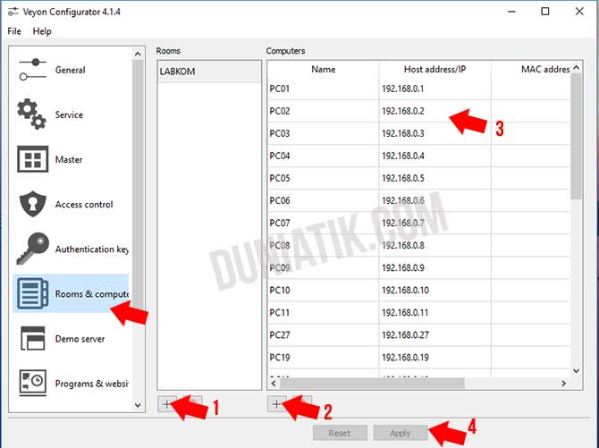Select the PC06 name cell
The height and width of the screenshot is (448, 599).
click(323, 200)
